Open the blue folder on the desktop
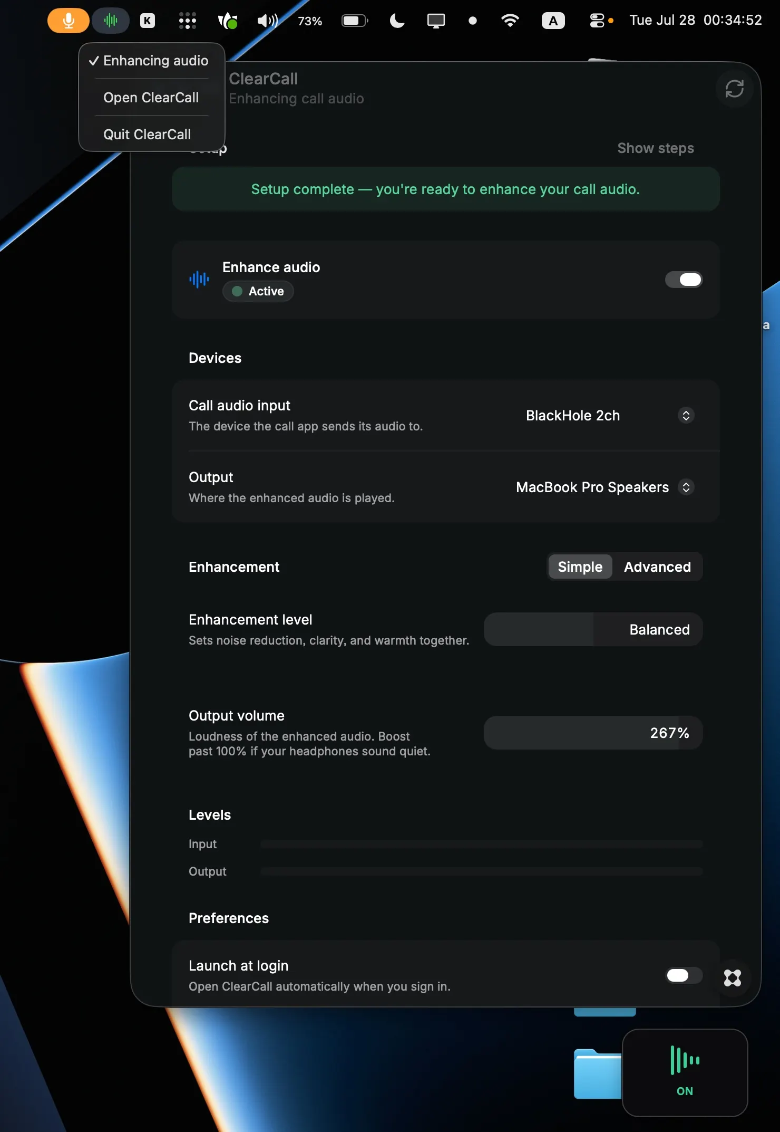The width and height of the screenshot is (780, 1132). click(x=598, y=1073)
